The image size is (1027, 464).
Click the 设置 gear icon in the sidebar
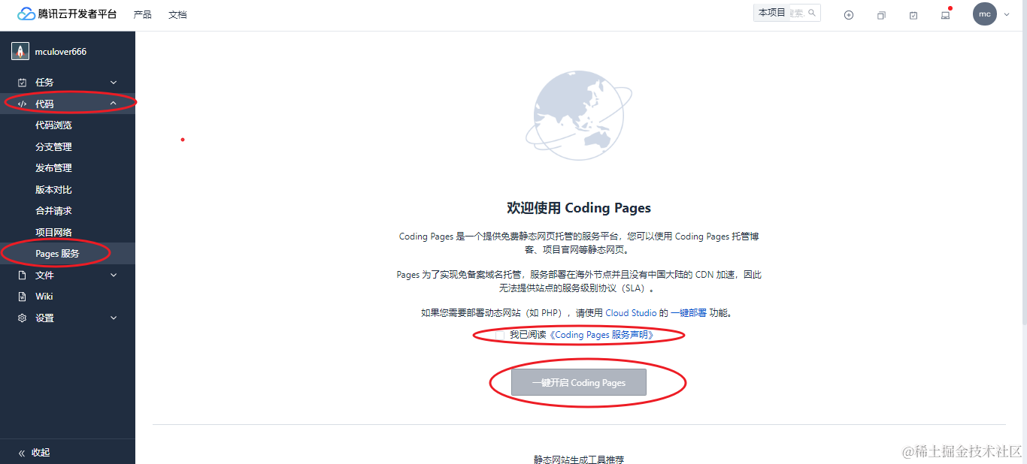click(x=23, y=318)
